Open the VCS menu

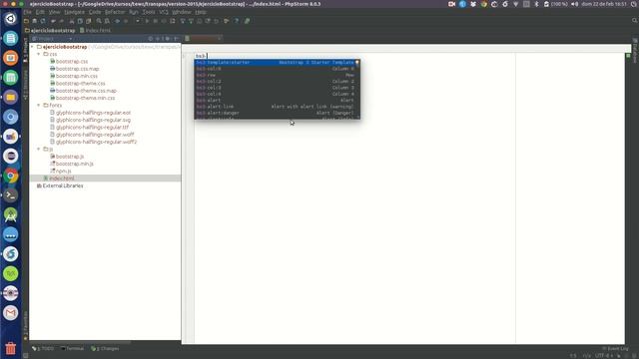coord(164,12)
